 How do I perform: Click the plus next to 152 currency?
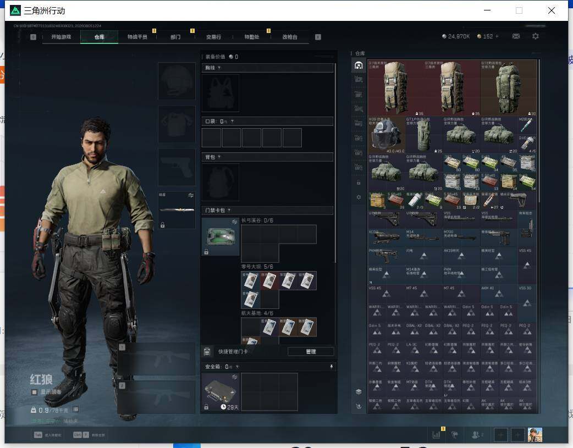497,36
